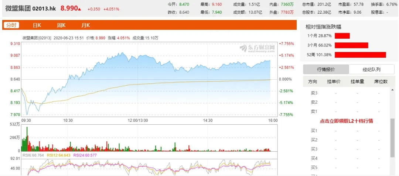
Task: Click the 挂单价 column header
Action: pyautogui.click(x=334, y=82)
